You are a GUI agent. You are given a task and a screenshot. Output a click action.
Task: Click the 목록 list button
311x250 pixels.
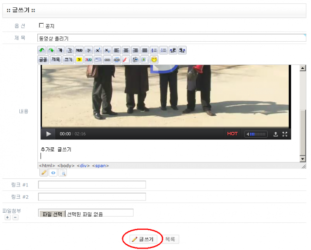(x=170, y=239)
